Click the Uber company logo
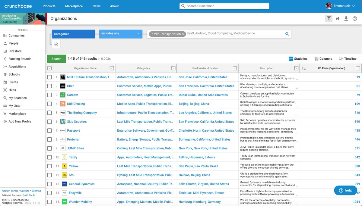Viewport: 362px width, 206px height. point(63,86)
